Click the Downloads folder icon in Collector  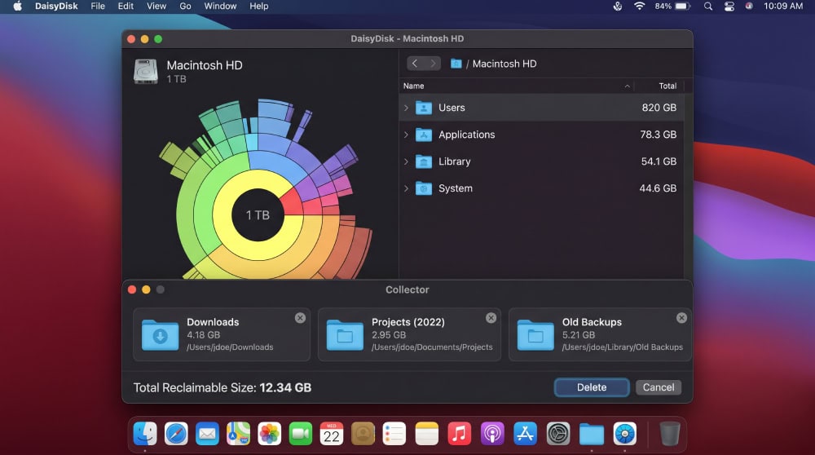coord(160,335)
